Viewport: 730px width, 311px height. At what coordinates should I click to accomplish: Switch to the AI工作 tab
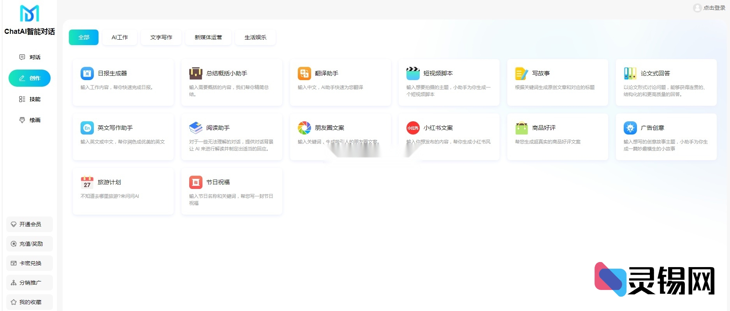coord(120,37)
